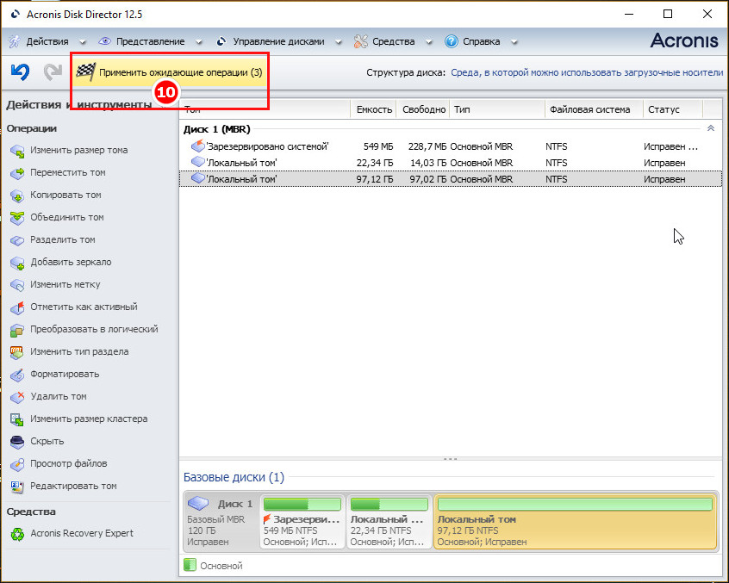Select the 97,12 ГБ 'Локальный том' row
This screenshot has width=729, height=583.
click(x=451, y=179)
